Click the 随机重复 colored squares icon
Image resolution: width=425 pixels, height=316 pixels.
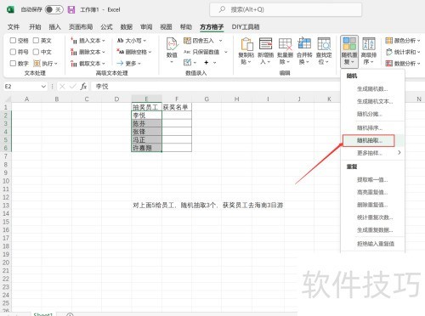pyautogui.click(x=349, y=44)
